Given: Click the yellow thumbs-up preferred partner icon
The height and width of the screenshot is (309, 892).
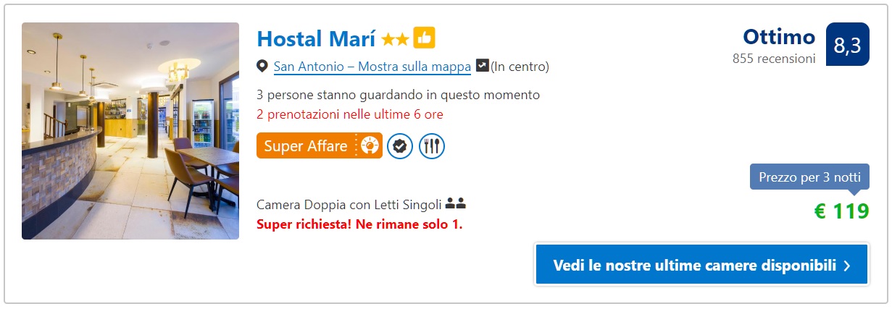Looking at the screenshot, I should point(424,38).
